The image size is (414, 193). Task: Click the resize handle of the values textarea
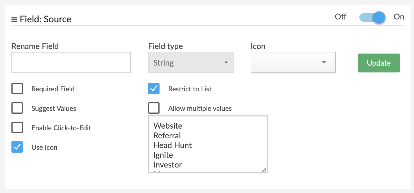click(264, 170)
